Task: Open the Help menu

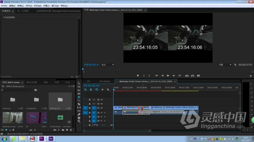Action: (x=64, y=6)
